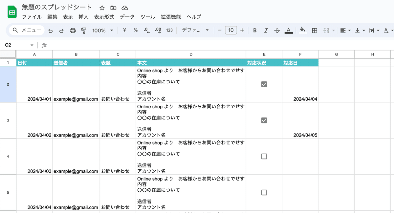
Task: Open the borders icon
Action: point(315,30)
